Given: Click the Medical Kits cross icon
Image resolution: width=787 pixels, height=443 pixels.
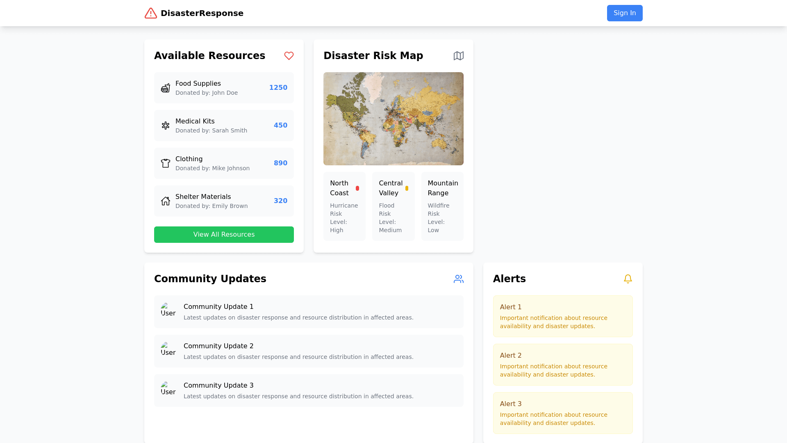Looking at the screenshot, I should [166, 126].
